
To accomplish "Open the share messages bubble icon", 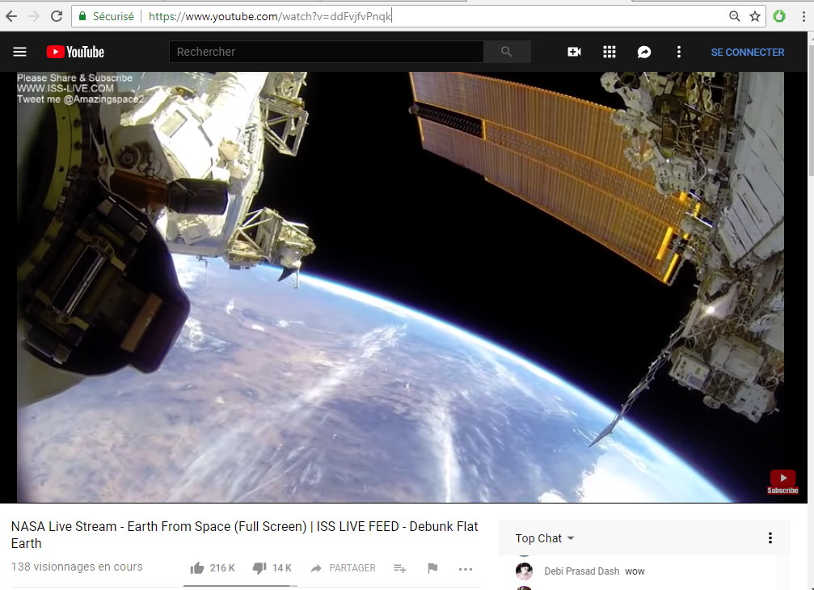I will pyautogui.click(x=644, y=52).
